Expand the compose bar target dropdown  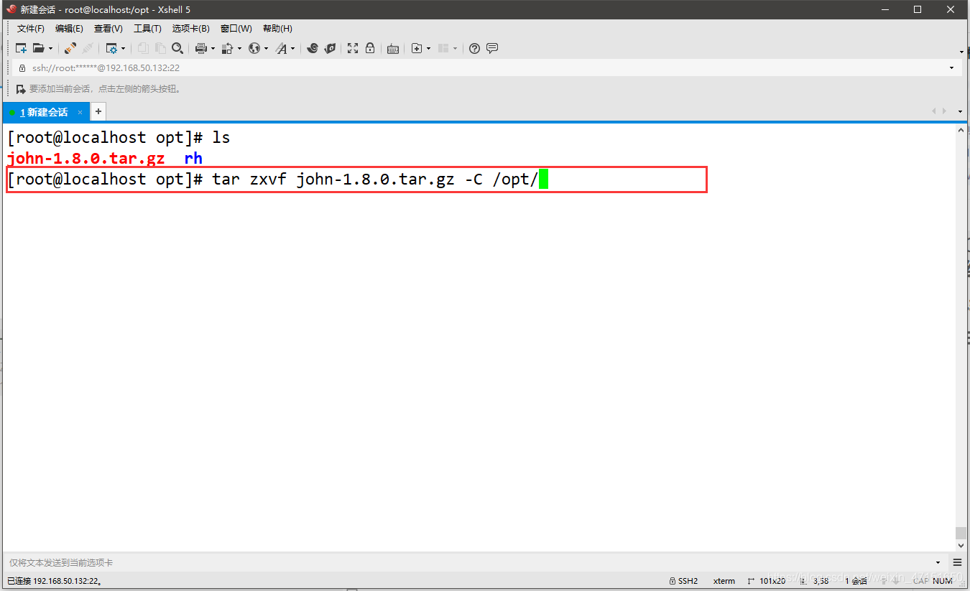(938, 562)
